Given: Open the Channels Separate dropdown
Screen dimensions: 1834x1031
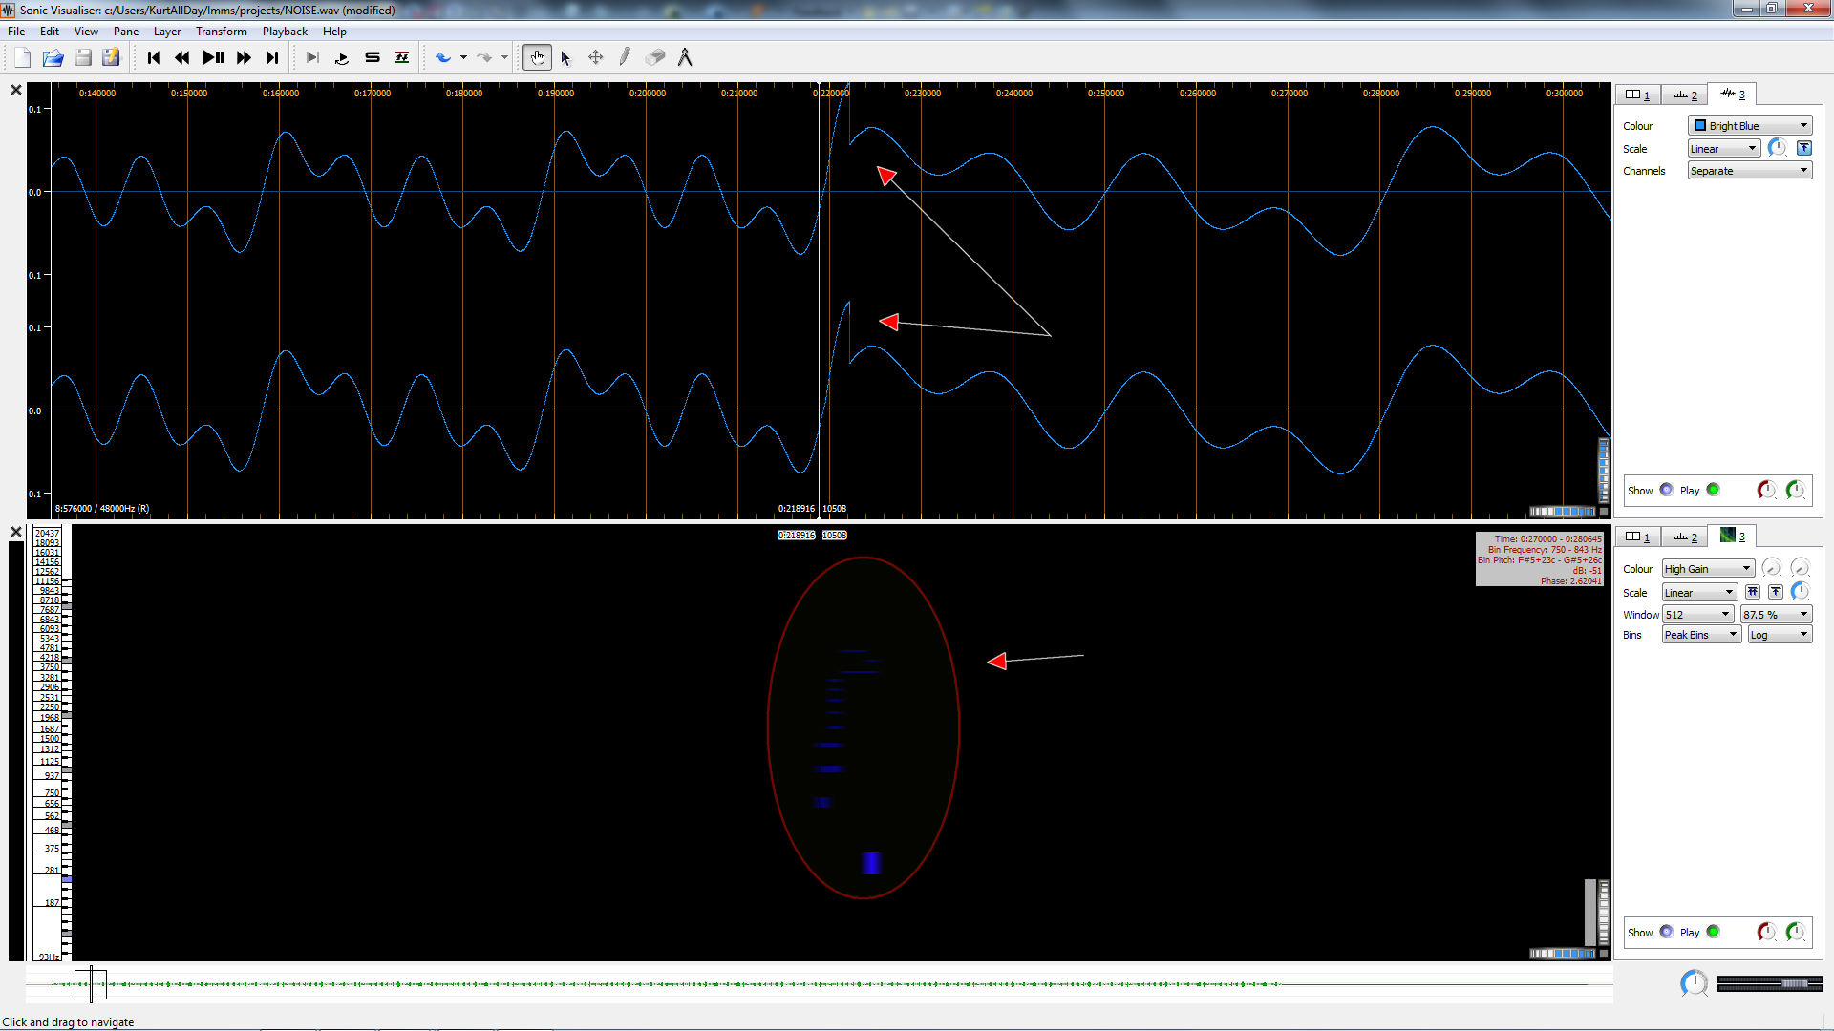Looking at the screenshot, I should click(x=1749, y=171).
